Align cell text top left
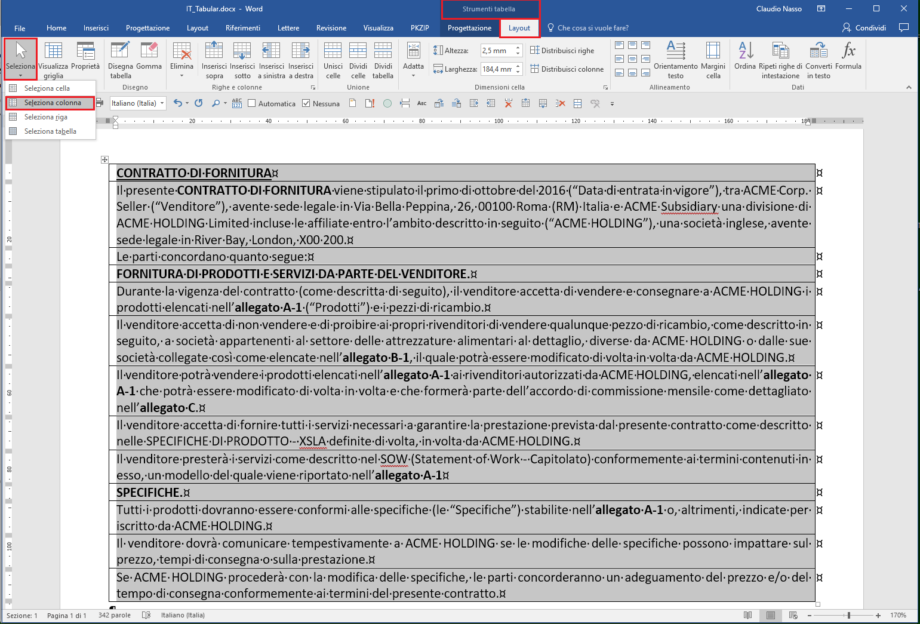 point(619,45)
